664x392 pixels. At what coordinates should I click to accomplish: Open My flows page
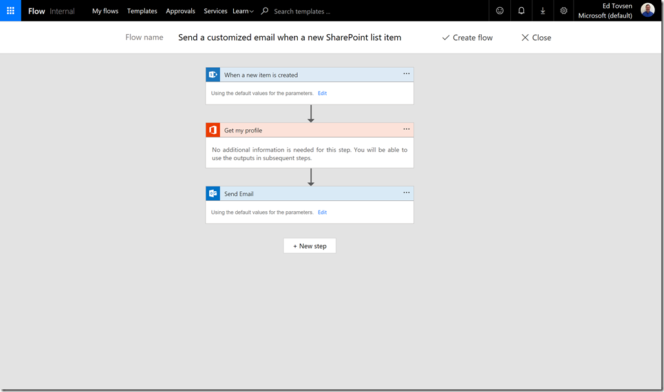point(105,11)
